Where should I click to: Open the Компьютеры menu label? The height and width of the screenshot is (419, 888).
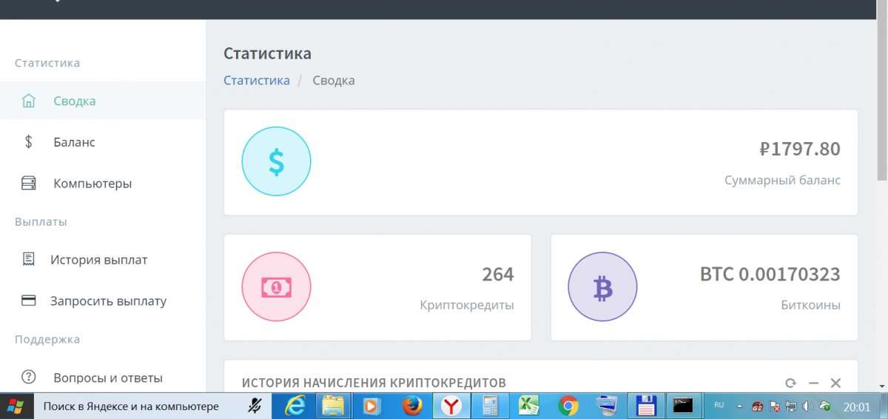tap(92, 183)
